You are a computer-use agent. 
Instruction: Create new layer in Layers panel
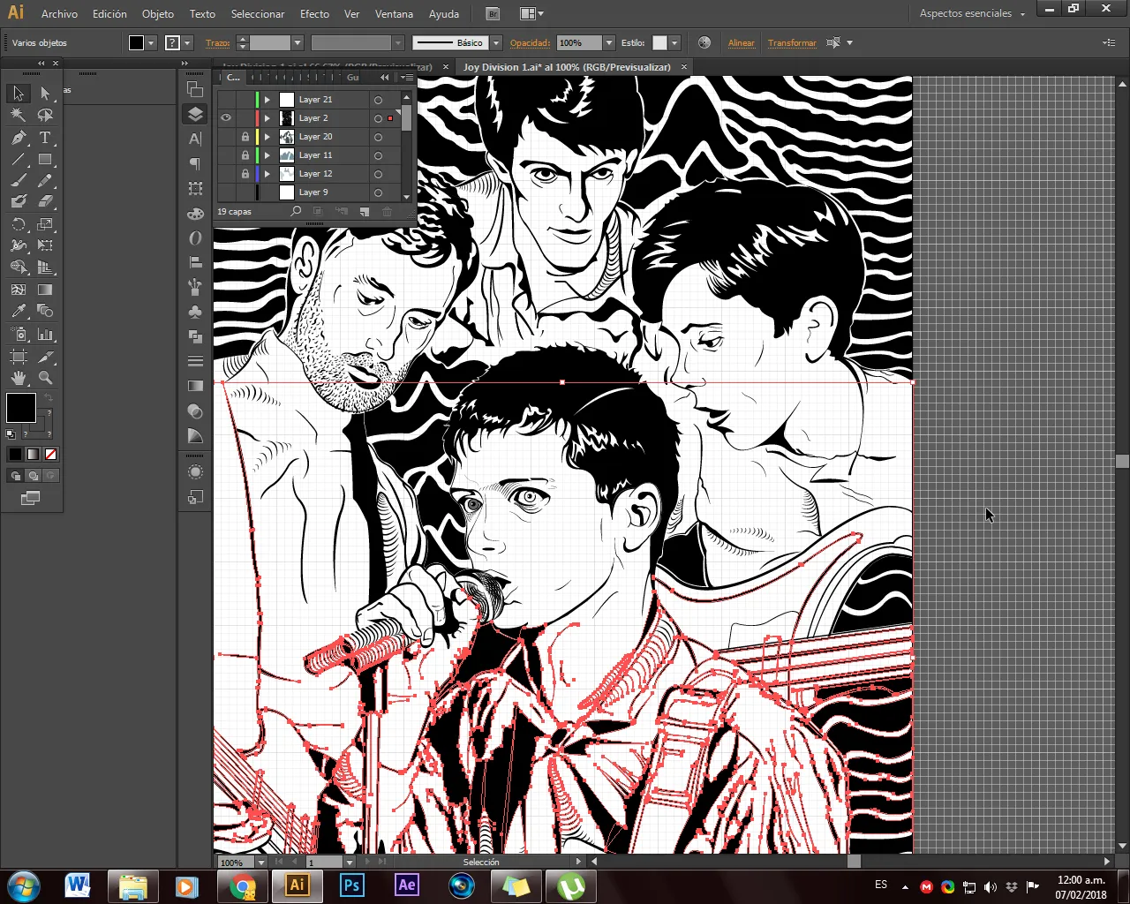(x=364, y=212)
